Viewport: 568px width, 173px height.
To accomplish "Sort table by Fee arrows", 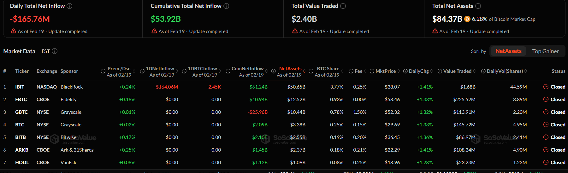I will coord(365,71).
